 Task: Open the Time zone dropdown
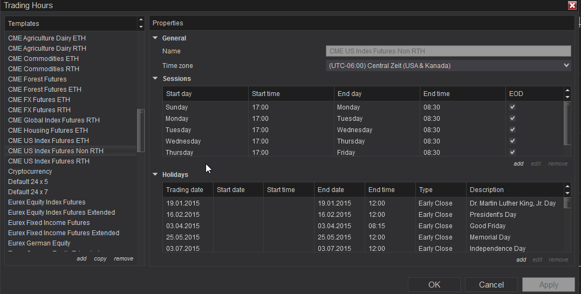point(448,66)
